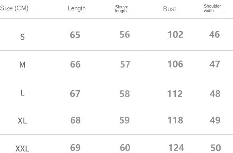Click the Shoulder width header

[x=212, y=8]
